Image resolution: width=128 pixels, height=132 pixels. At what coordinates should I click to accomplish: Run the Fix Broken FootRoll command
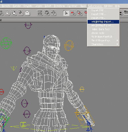click(x=103, y=37)
